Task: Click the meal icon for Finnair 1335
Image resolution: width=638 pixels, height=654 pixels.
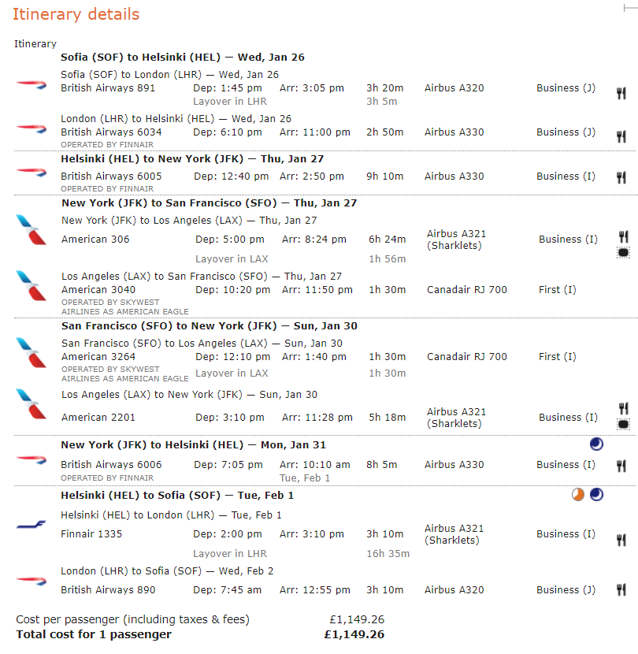Action: 621,540
